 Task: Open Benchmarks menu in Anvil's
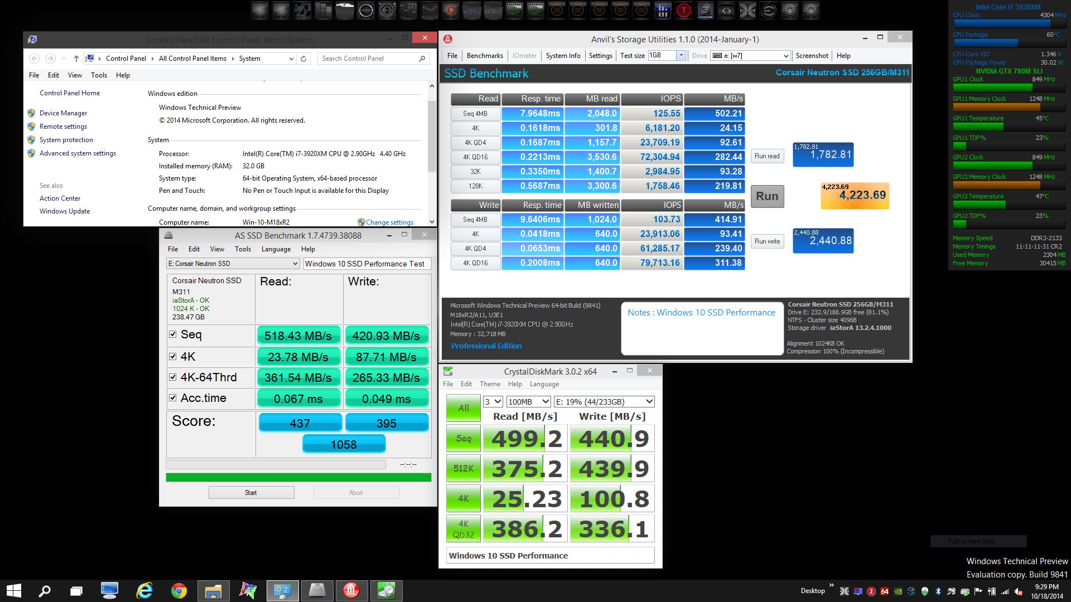485,56
